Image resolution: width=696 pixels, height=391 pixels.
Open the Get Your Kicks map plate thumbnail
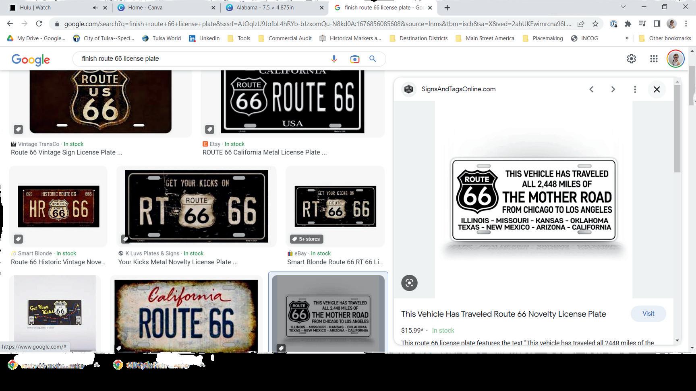55,313
